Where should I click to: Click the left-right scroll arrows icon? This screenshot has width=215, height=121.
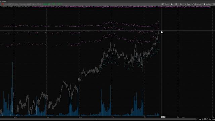[x=200, y=119]
